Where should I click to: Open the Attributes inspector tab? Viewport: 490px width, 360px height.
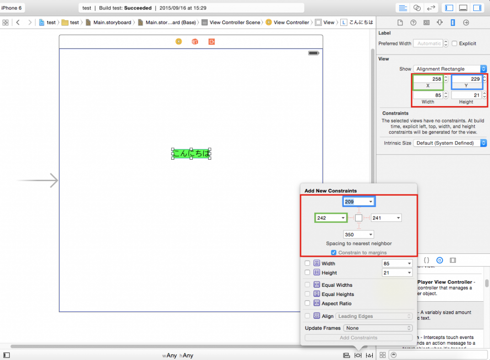[x=440, y=22]
